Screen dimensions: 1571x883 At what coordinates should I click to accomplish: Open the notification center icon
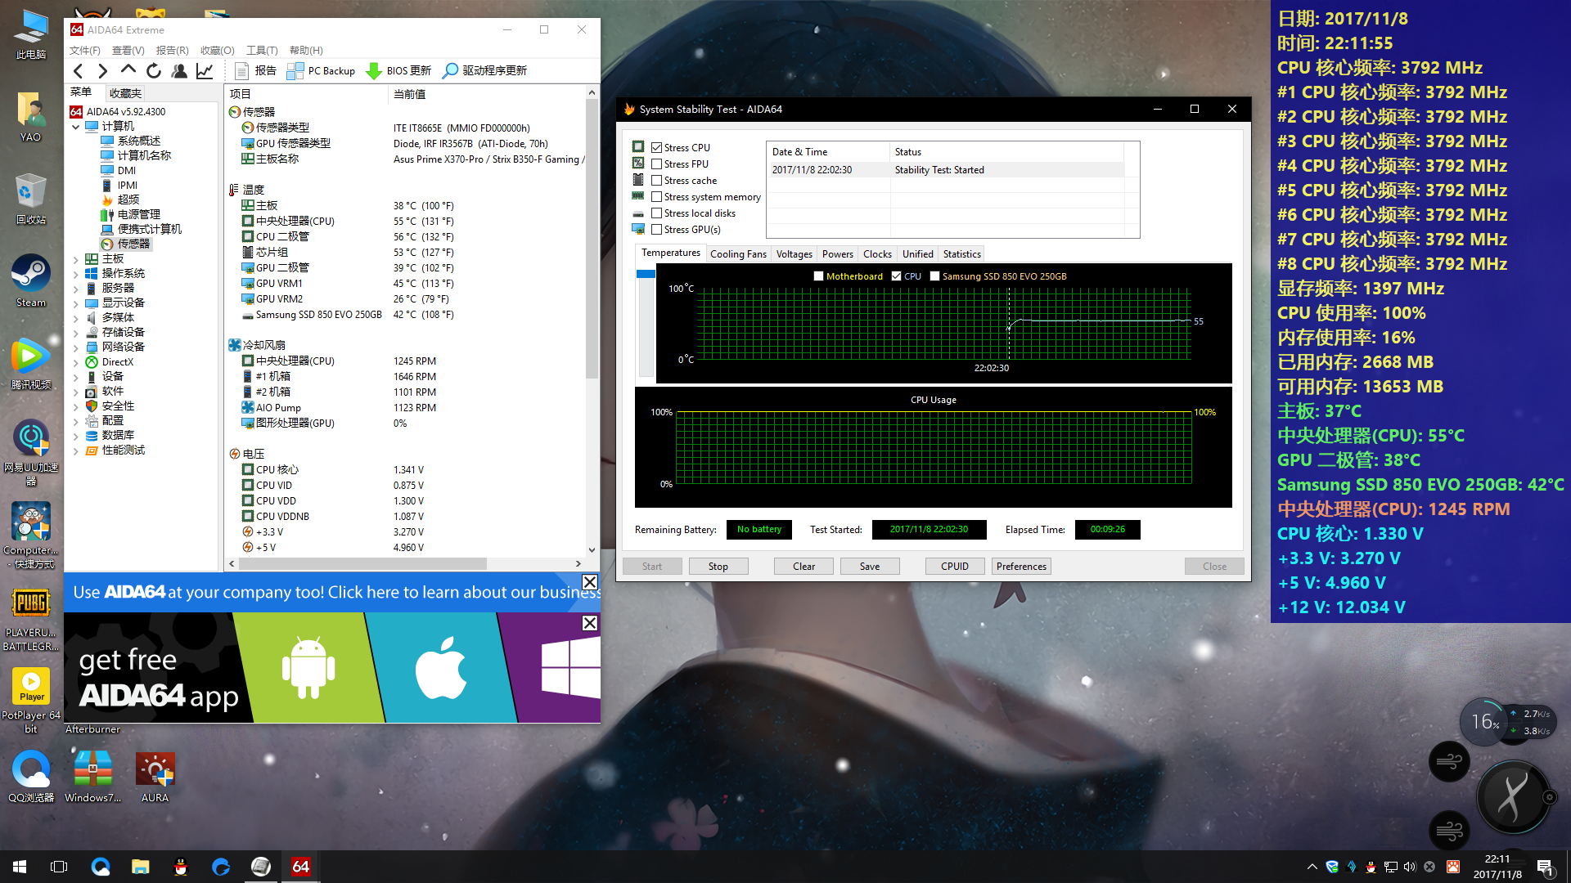click(1545, 867)
